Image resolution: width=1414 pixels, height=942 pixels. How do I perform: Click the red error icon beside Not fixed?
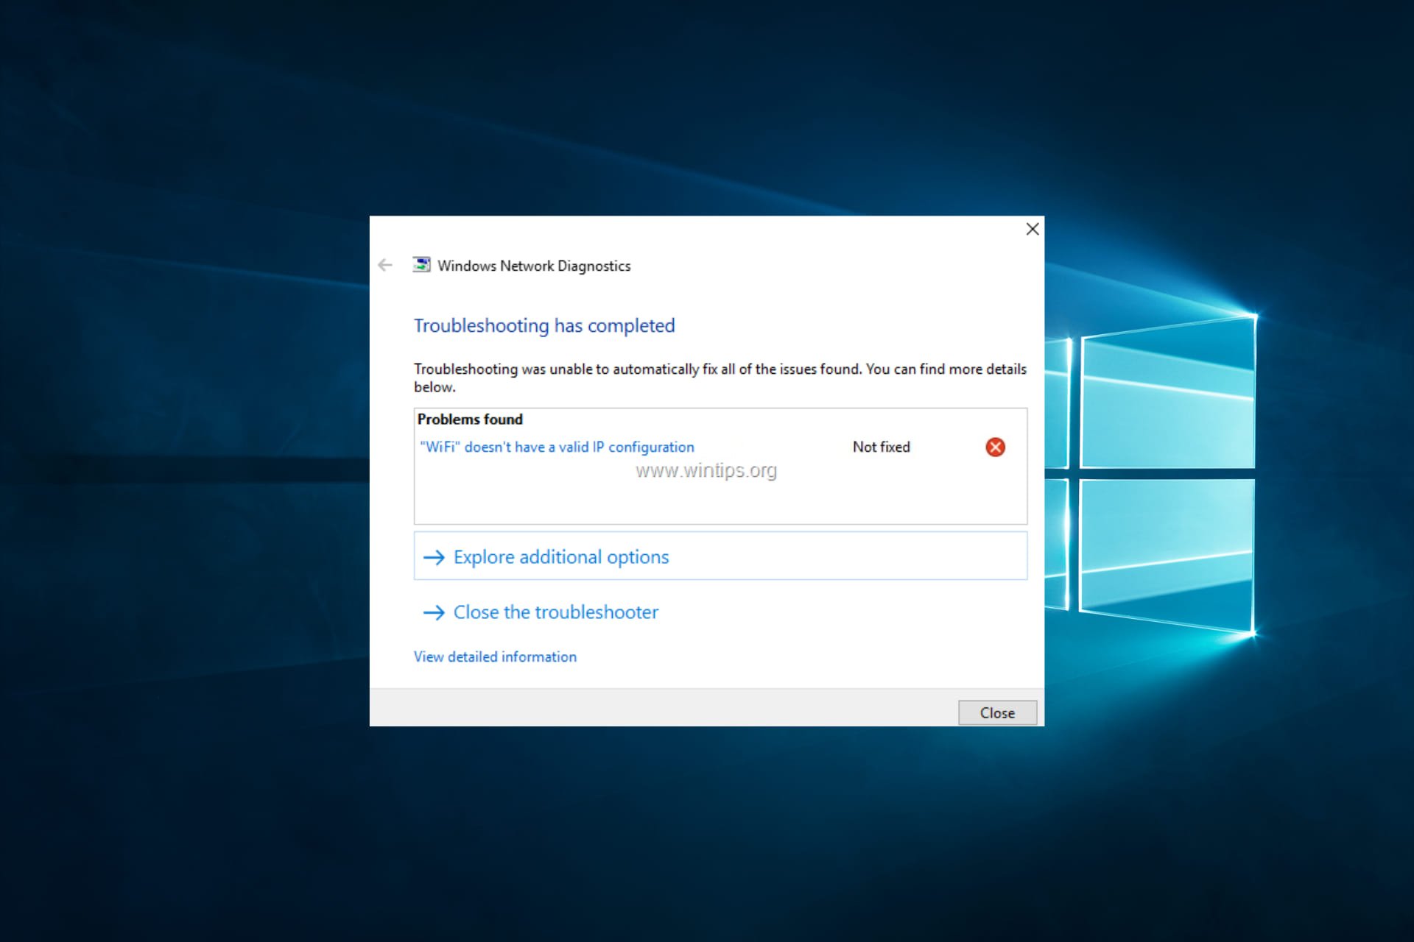[x=995, y=447]
